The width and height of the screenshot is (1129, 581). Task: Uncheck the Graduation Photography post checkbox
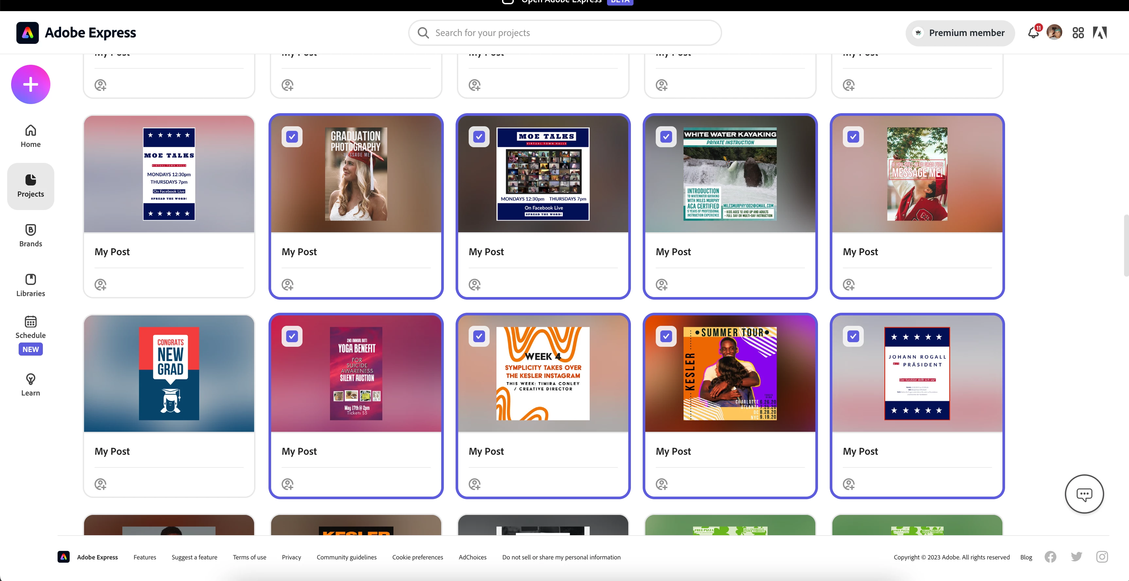pos(292,137)
